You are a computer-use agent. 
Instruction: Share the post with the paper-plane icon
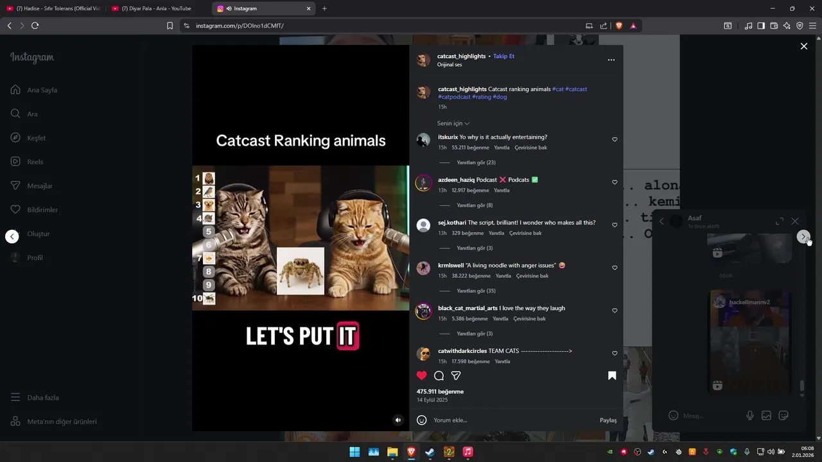click(456, 375)
